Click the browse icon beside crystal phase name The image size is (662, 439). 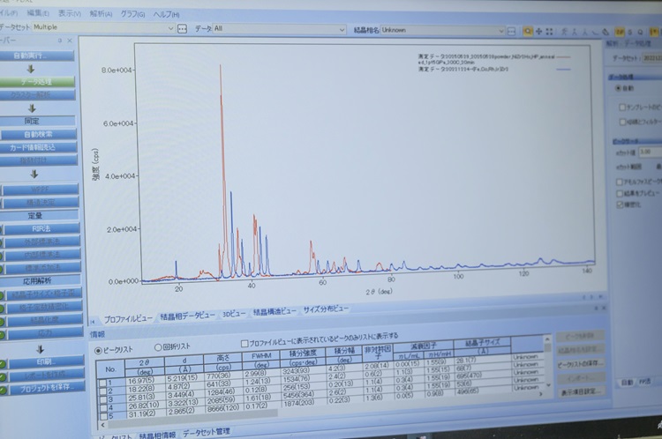512,30
